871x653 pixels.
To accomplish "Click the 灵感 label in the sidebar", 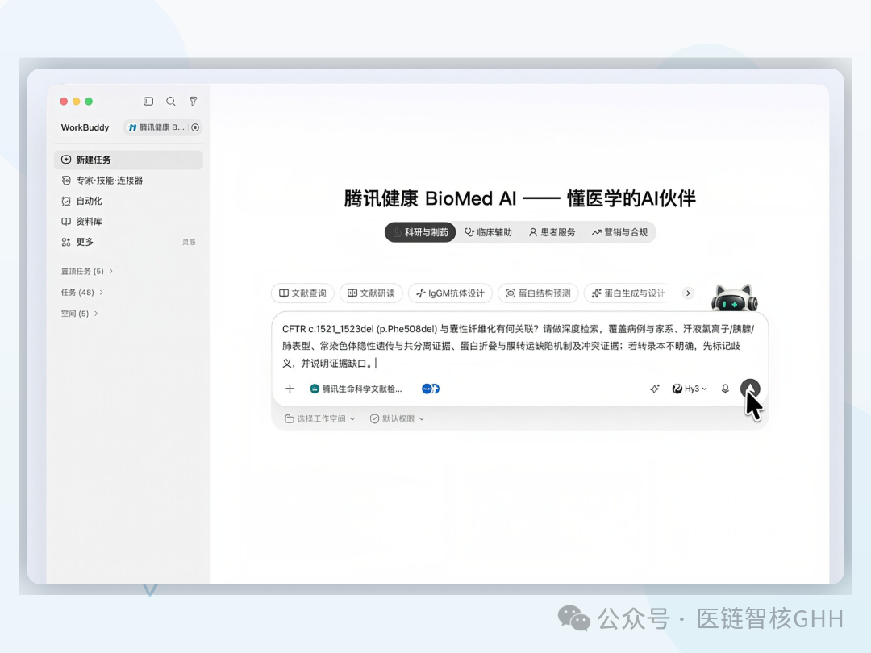I will point(189,242).
